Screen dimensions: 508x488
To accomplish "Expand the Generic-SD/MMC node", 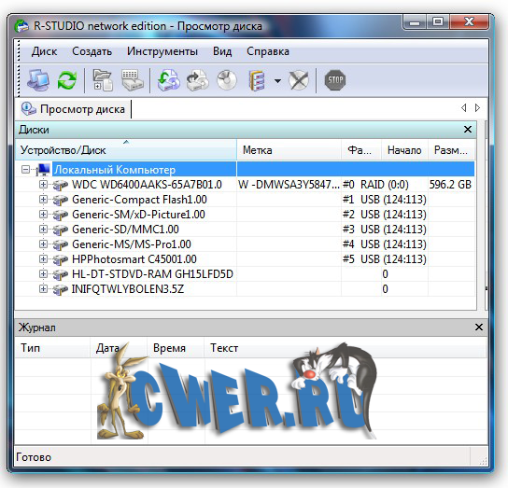I will tap(43, 229).
